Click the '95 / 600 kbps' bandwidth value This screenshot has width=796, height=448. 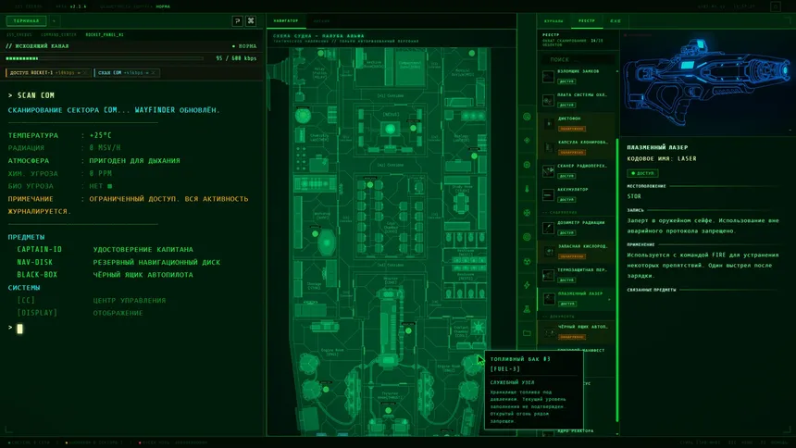click(x=236, y=58)
